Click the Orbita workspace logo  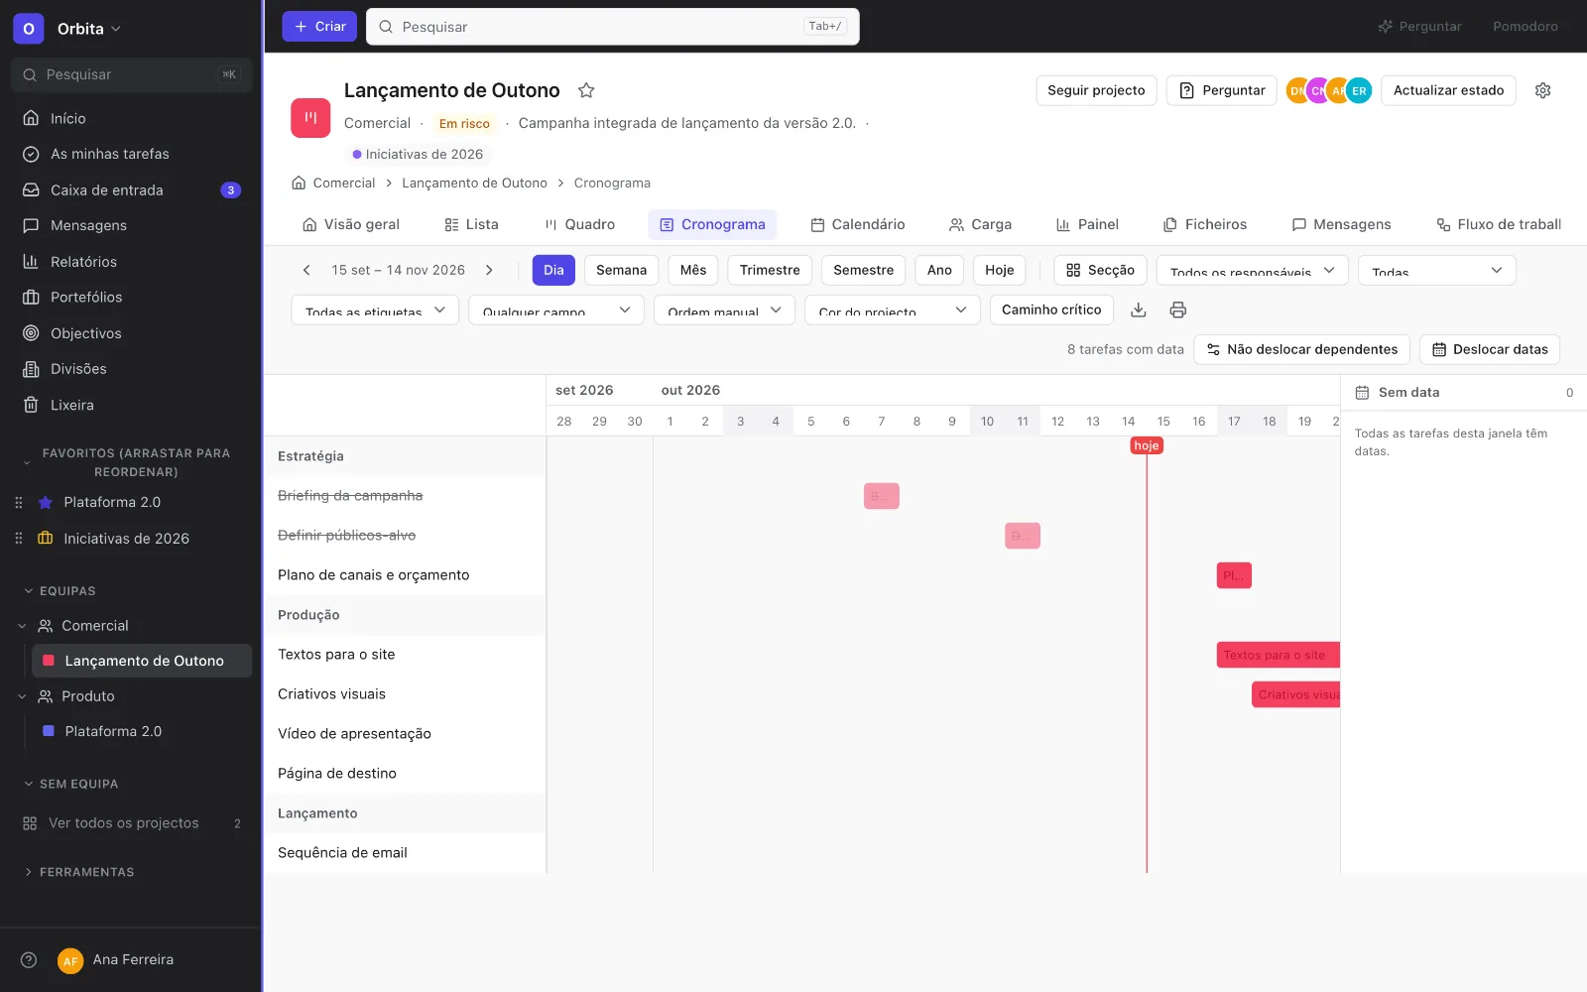click(x=29, y=29)
